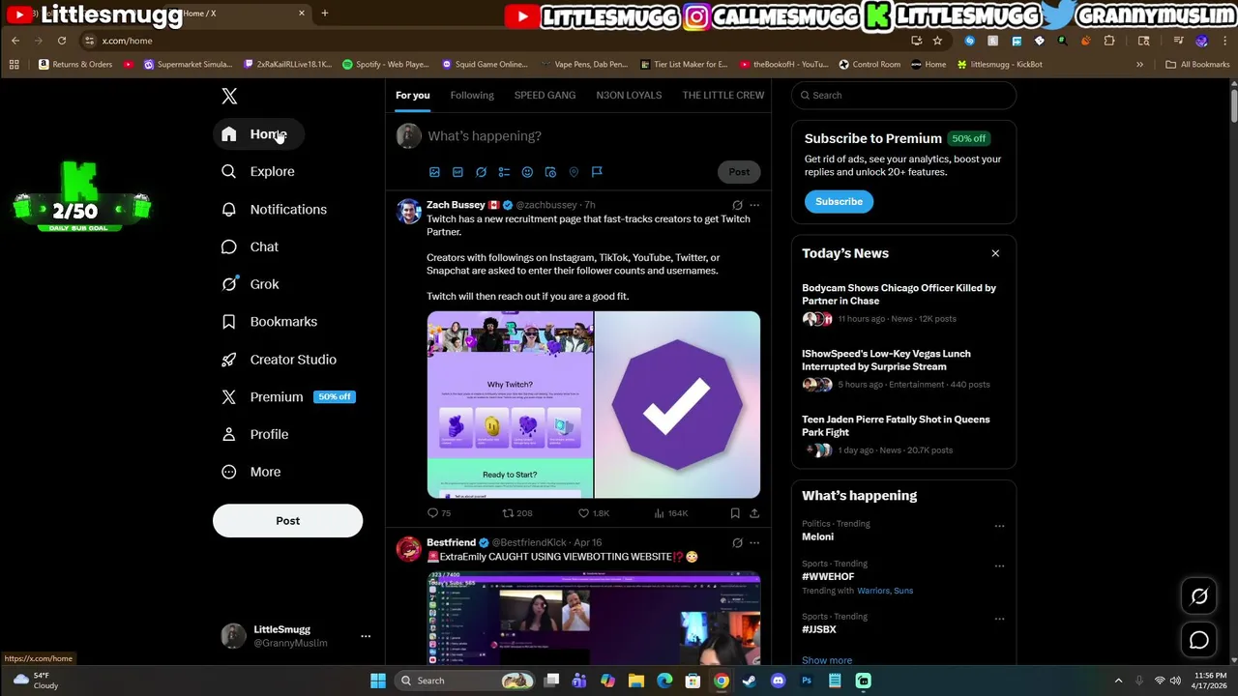View analytics for Zach Bussey's post
Viewport: 1238px width, 696px height.
click(670, 513)
